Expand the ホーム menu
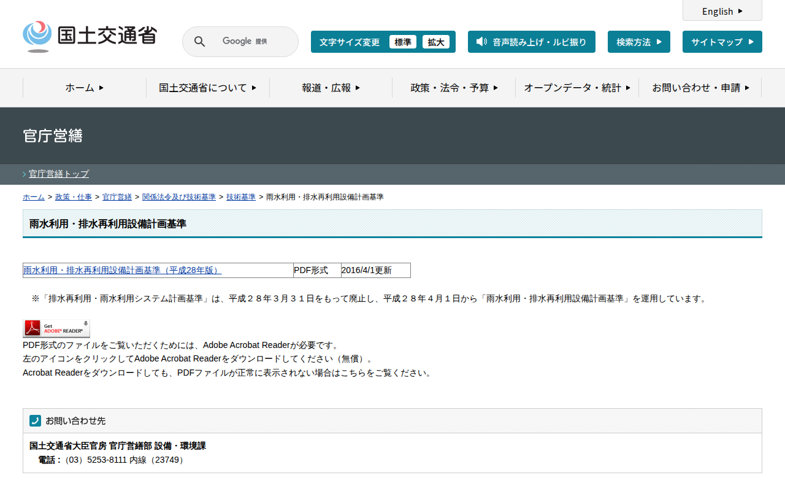The height and width of the screenshot is (491, 785). [85, 88]
